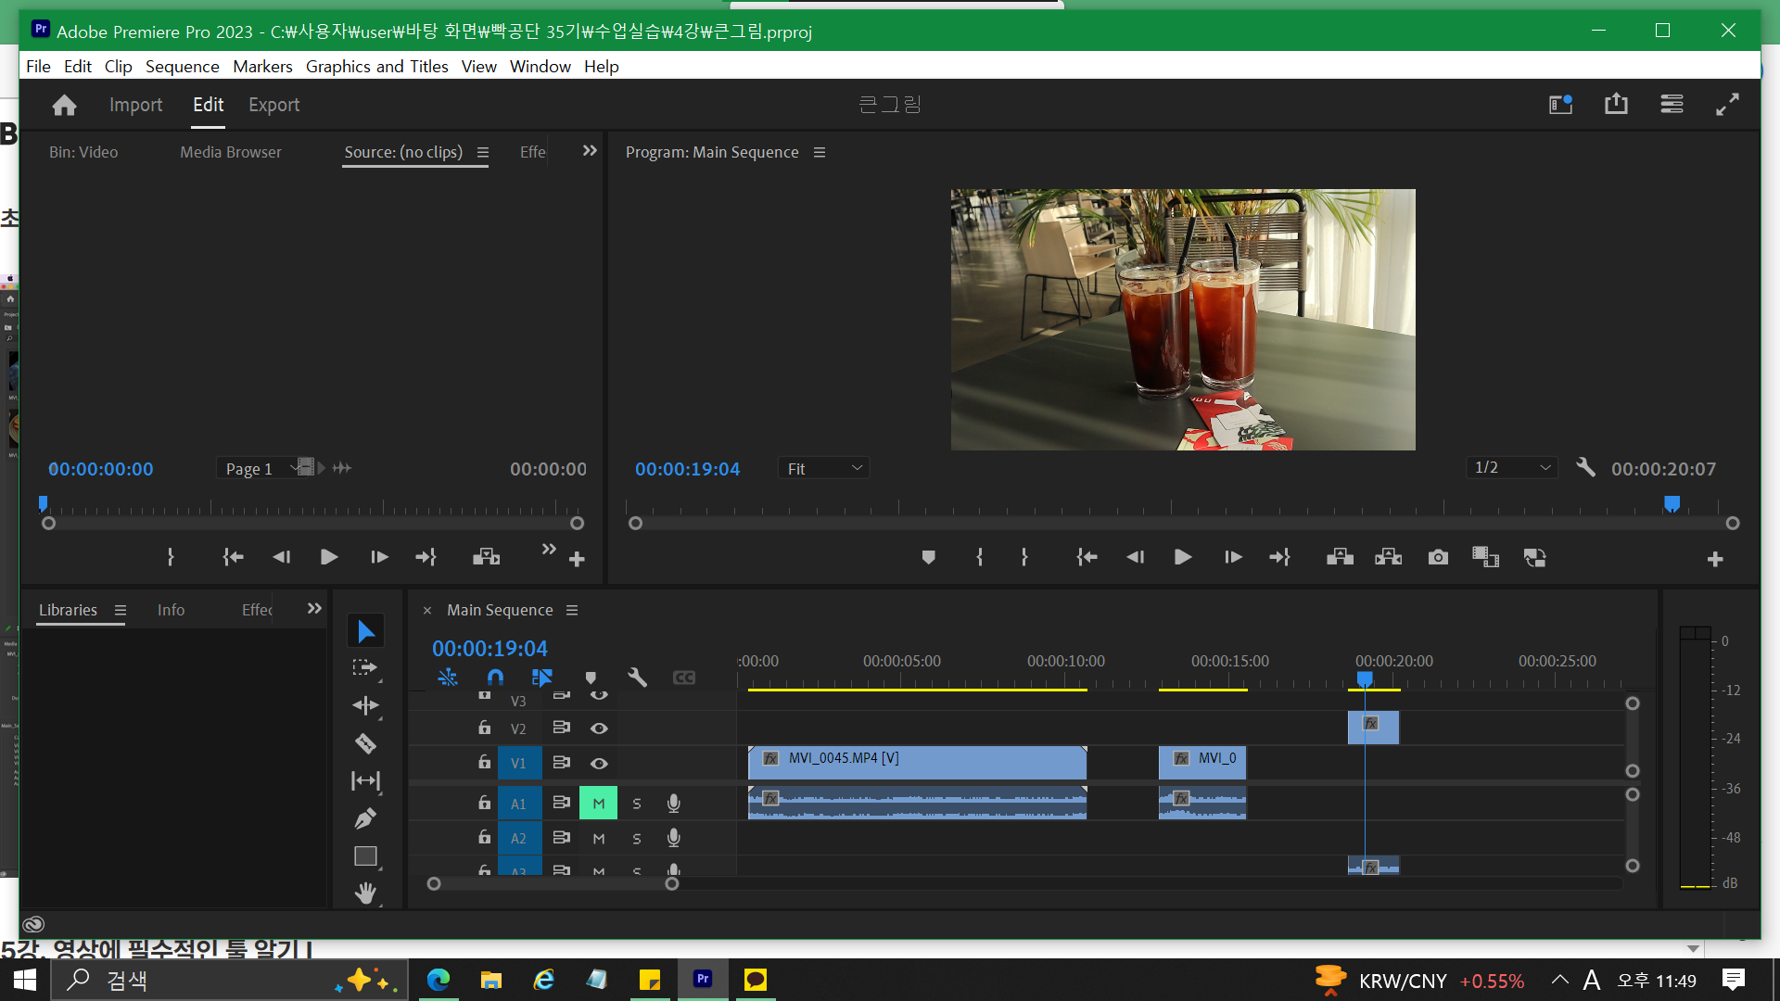Hide the V1 track output
The width and height of the screenshot is (1780, 1001).
pos(599,764)
